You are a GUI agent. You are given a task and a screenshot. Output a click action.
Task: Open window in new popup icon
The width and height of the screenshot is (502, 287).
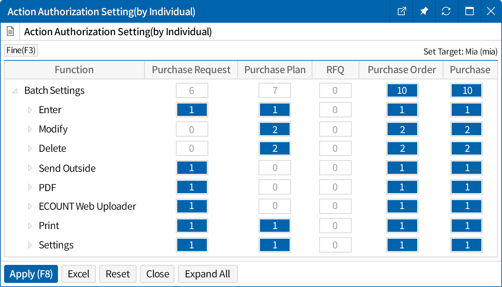[x=402, y=11]
